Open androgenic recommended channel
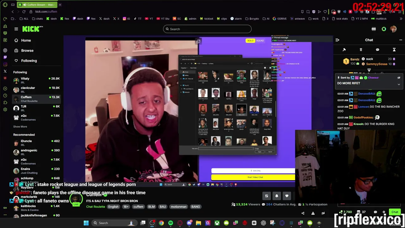This screenshot has width=405, height=228. (x=36, y=152)
